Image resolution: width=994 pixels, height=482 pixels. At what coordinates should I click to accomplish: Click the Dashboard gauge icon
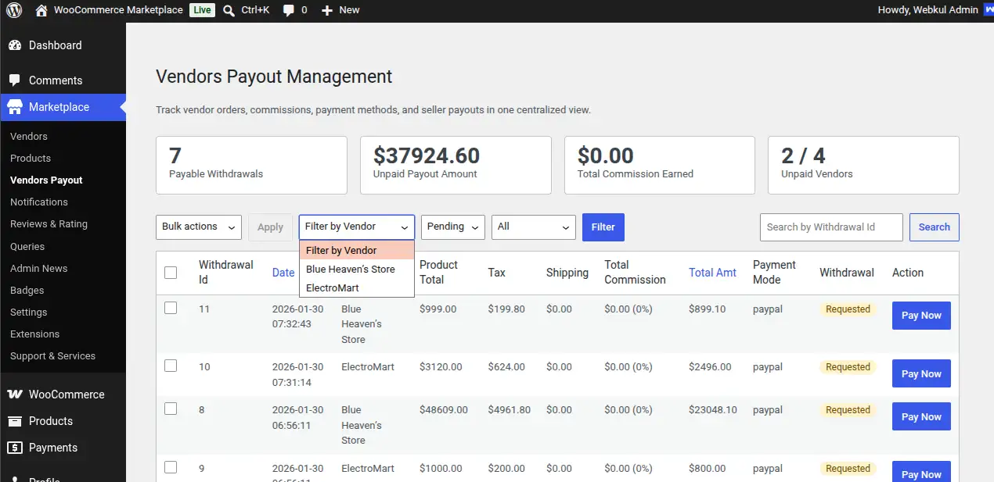click(15, 45)
